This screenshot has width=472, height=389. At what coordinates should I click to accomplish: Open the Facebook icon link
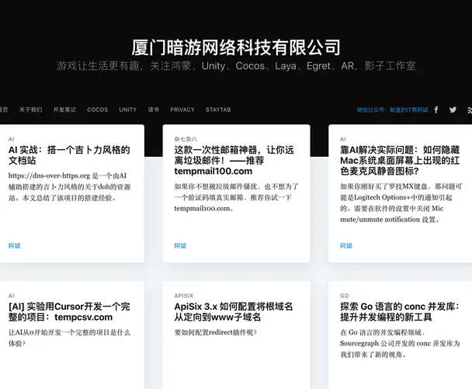pyautogui.click(x=436, y=110)
